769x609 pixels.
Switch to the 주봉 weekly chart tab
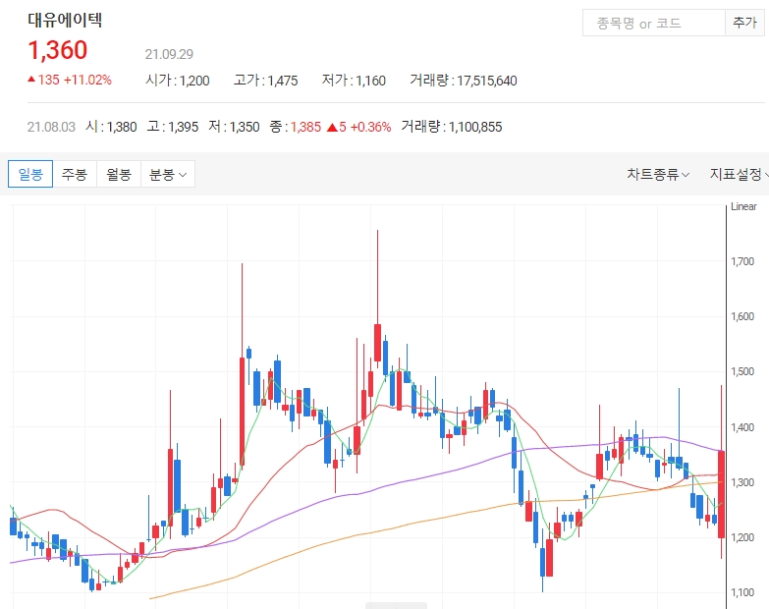(x=75, y=174)
